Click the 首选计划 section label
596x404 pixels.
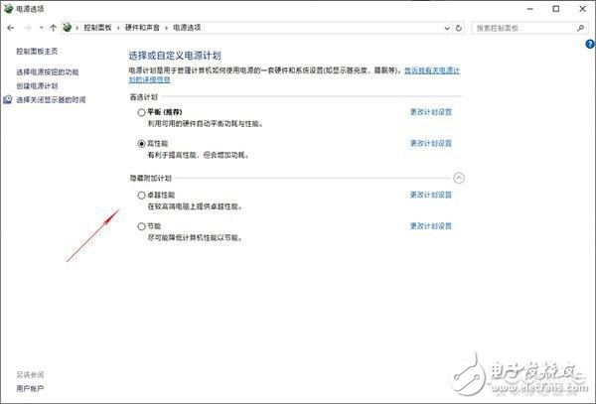pos(144,97)
